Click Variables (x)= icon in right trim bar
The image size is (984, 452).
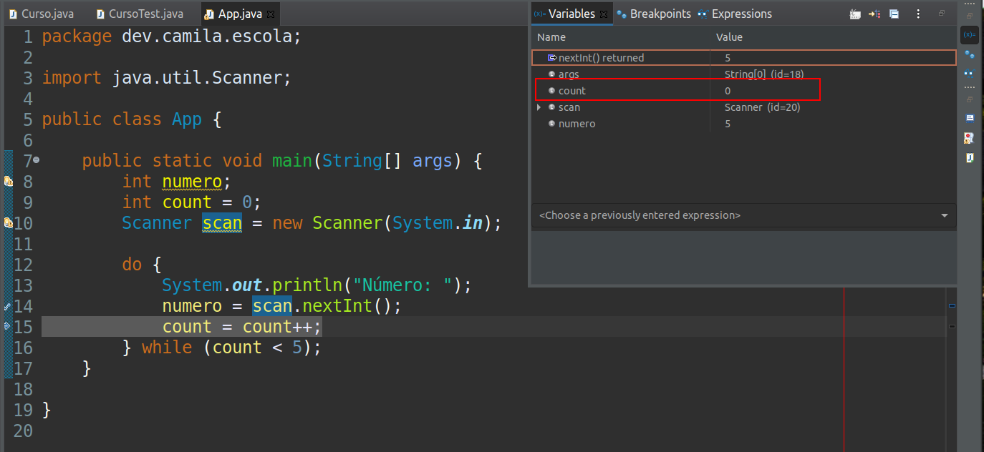coord(969,34)
